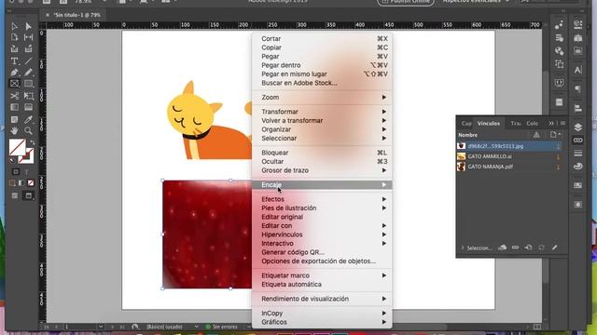
Task: Select the Scissors tool
Action: pos(14,96)
